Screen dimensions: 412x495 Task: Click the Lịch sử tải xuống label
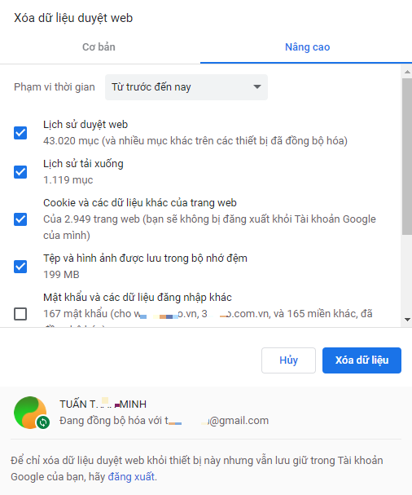pos(83,164)
